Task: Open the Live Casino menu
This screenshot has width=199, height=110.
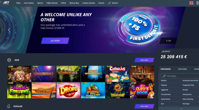Action: click(x=29, y=3)
